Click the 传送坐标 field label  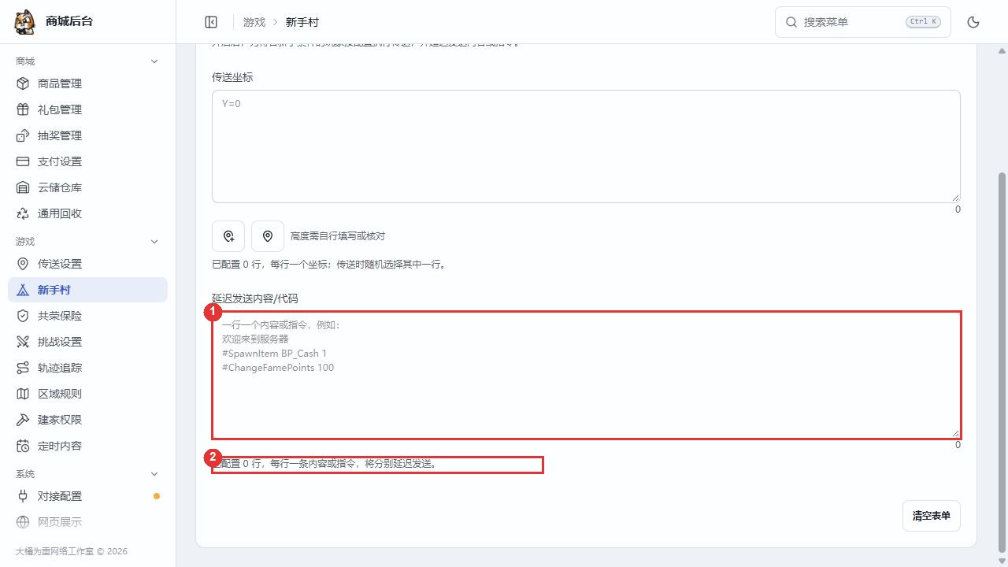[x=232, y=77]
